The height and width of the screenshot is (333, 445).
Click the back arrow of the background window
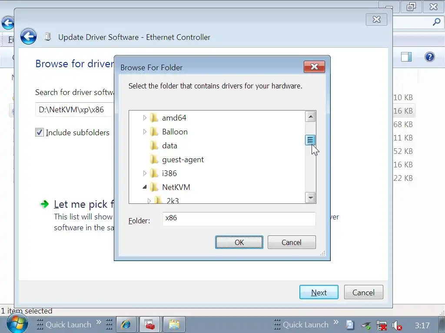click(x=8, y=23)
